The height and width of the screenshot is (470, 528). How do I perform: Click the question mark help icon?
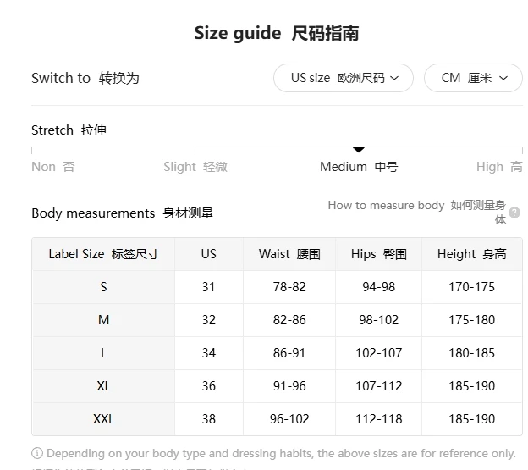point(514,213)
